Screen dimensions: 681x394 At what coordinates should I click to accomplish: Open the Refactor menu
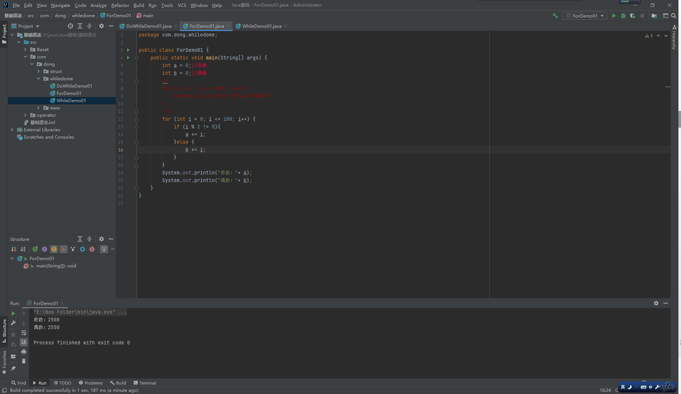120,5
